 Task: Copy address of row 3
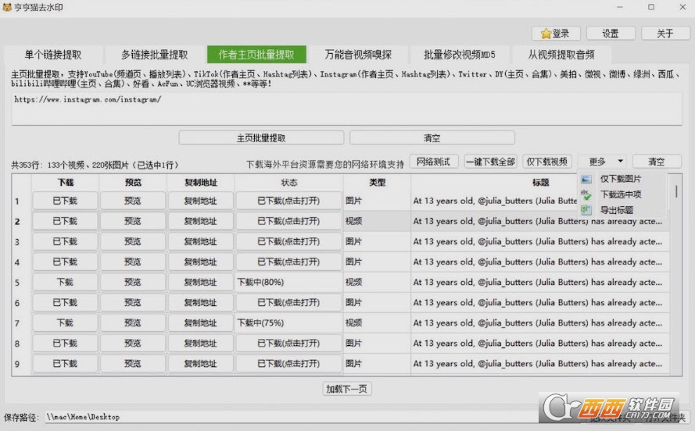click(x=200, y=241)
